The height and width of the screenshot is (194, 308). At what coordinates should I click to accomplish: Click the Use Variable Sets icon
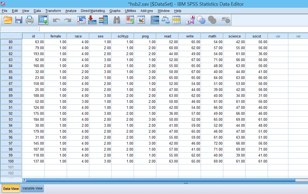point(202,20)
